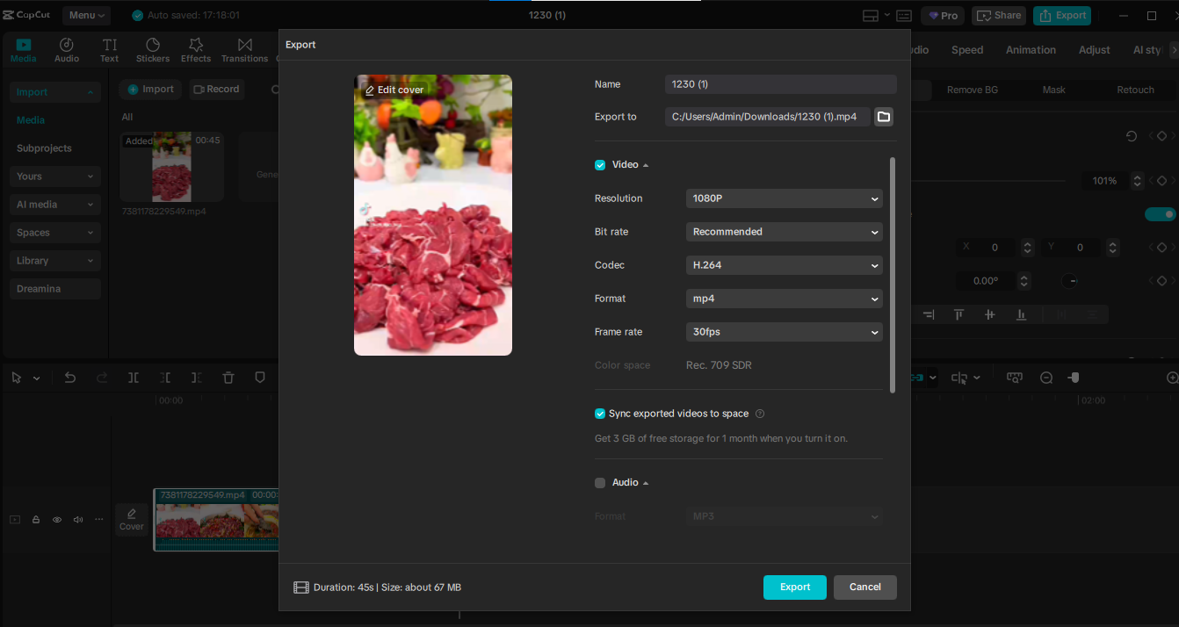The height and width of the screenshot is (627, 1179).
Task: Select the Retouch sub-tab
Action: click(1135, 90)
